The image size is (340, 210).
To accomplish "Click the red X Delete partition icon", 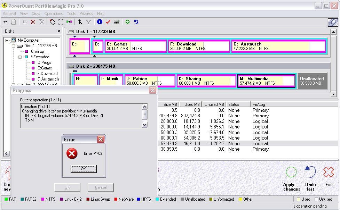I will [x=33, y=22].
